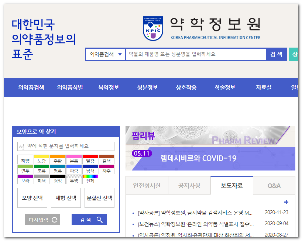This screenshot has height=241, width=302.
Task: Select the 갈색 (brown) color swatch
Action: pos(106,159)
